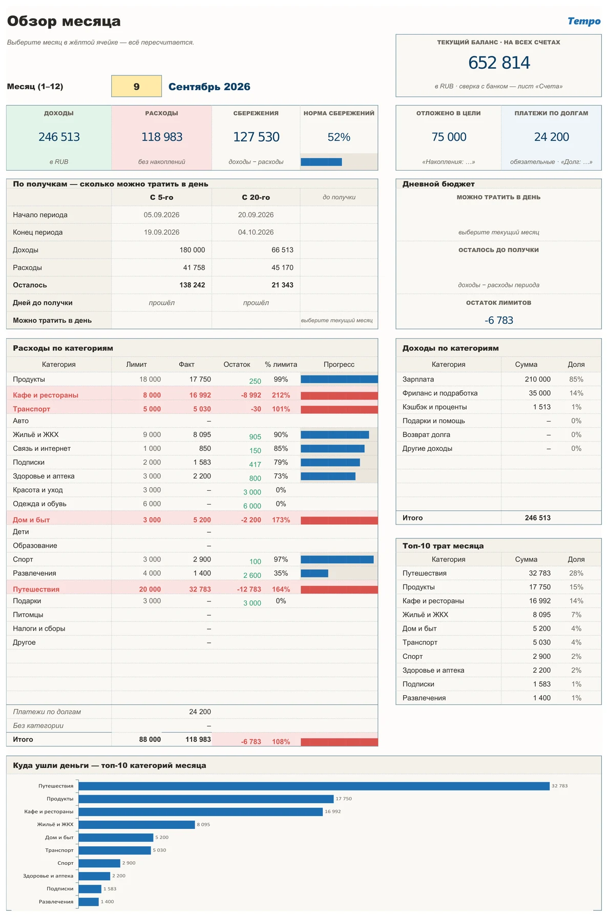This screenshot has width=608, height=917.
Task: Select Кафе и рестораны in Расходы по категориям
Action: point(46,395)
